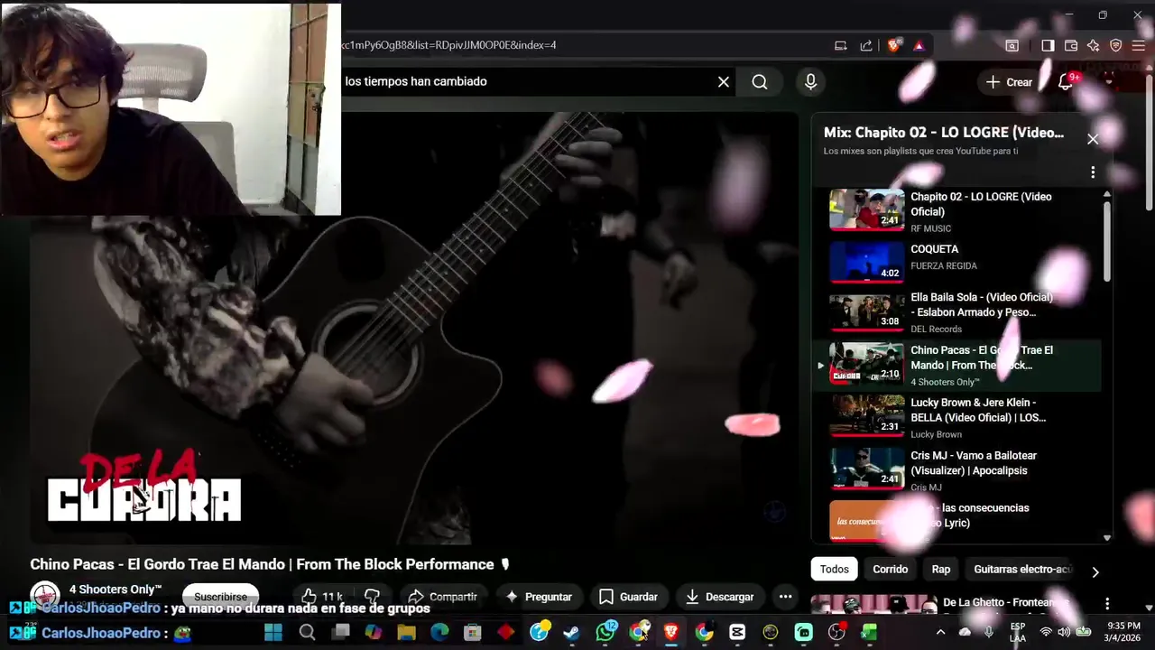Expand hidden system tray icons chevron
This screenshot has width=1155, height=650.
940,632
